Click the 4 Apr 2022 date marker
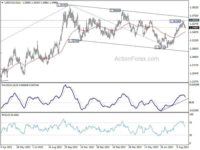Viewport: 200px width, 150px height. pyautogui.click(x=6, y=147)
